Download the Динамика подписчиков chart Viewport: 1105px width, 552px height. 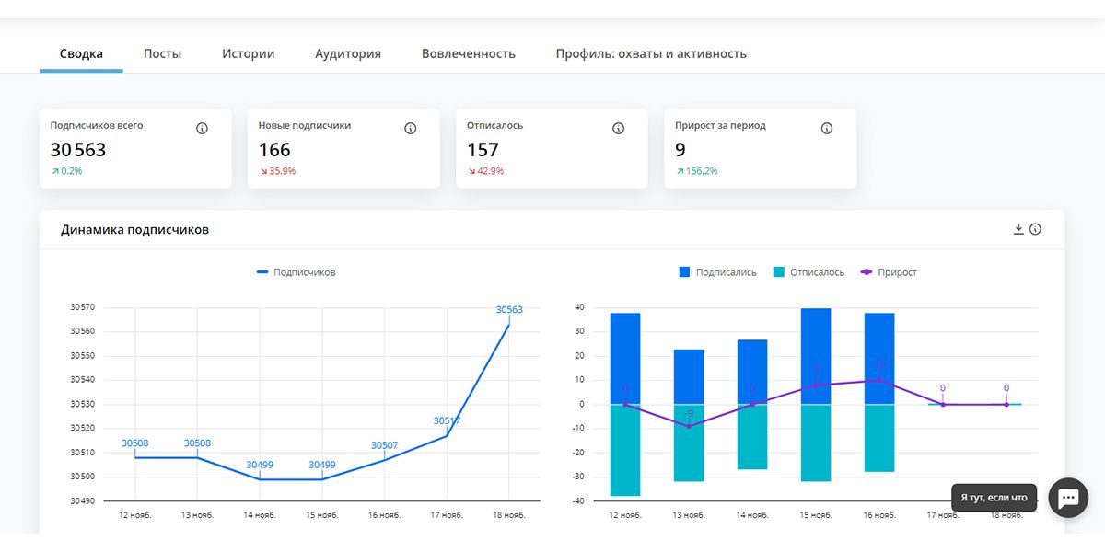[x=1018, y=229]
